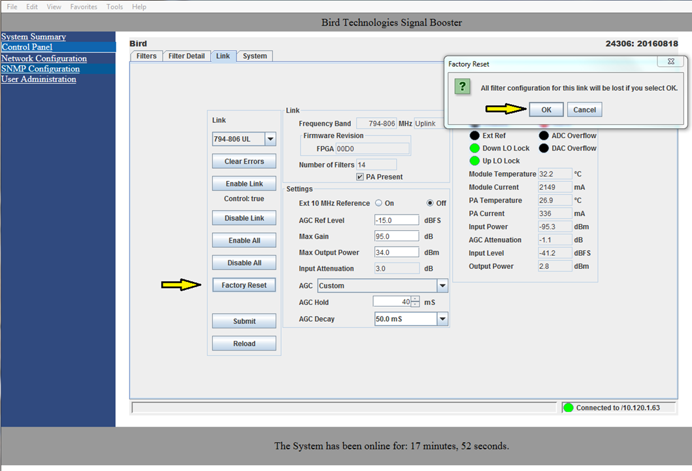Screen dimensions: 692x471
Task: Click the Output Power value 2.8
Action: coord(555,266)
